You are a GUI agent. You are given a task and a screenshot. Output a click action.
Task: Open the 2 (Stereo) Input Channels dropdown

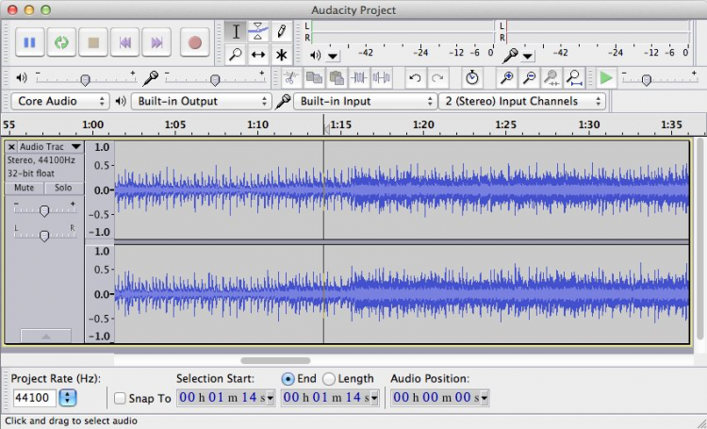tap(522, 101)
